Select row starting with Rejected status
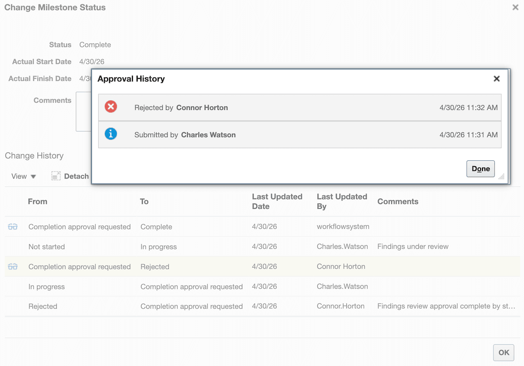 pyautogui.click(x=262, y=306)
